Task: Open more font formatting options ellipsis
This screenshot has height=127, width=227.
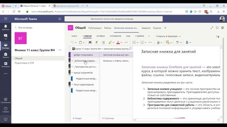Action: tap(126, 42)
